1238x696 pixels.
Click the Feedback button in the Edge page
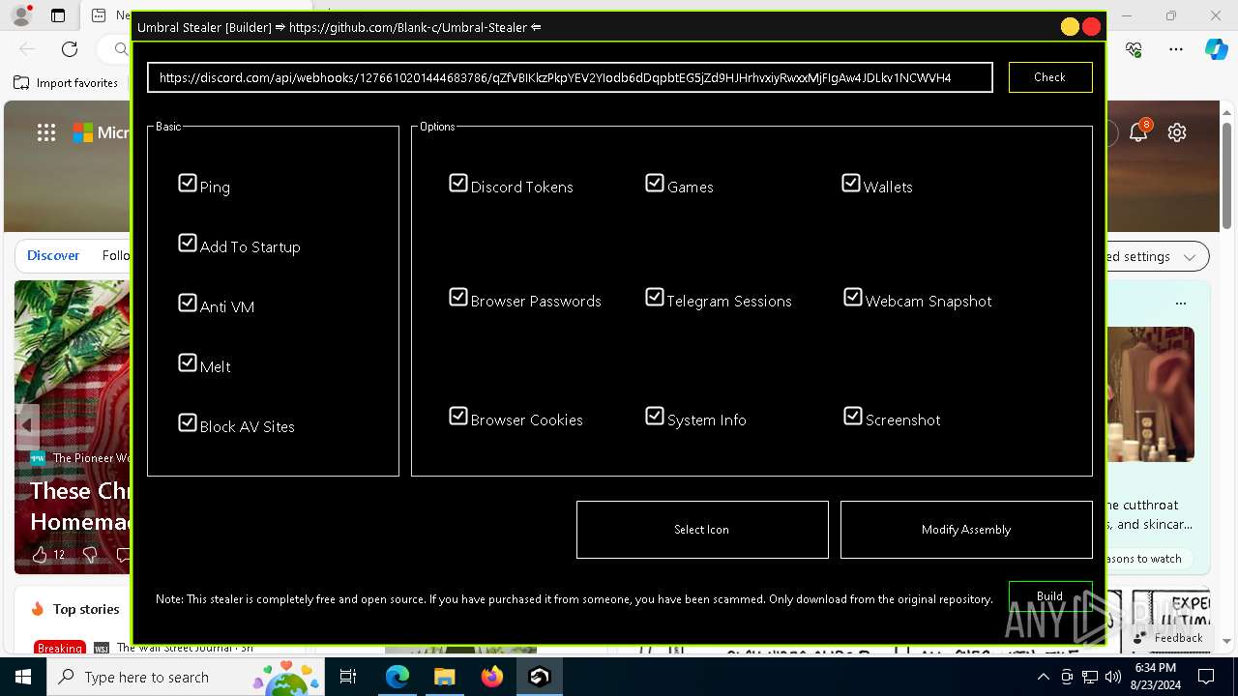[x=1168, y=637]
